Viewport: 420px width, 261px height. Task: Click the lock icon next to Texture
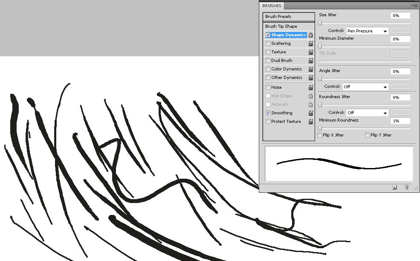(x=311, y=52)
